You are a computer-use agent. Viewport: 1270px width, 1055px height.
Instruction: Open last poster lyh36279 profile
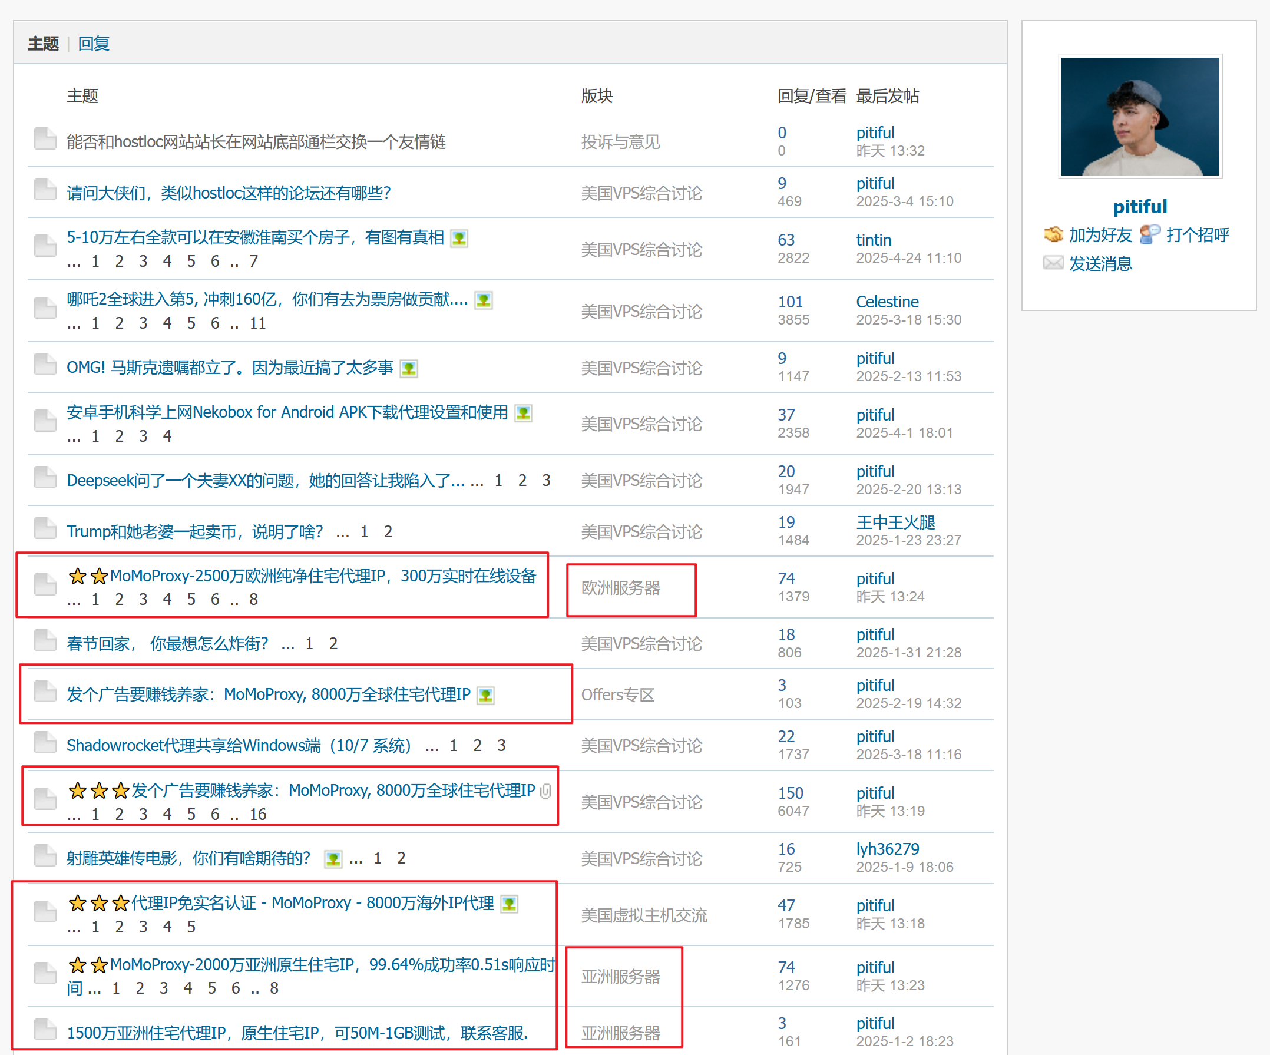tap(887, 849)
